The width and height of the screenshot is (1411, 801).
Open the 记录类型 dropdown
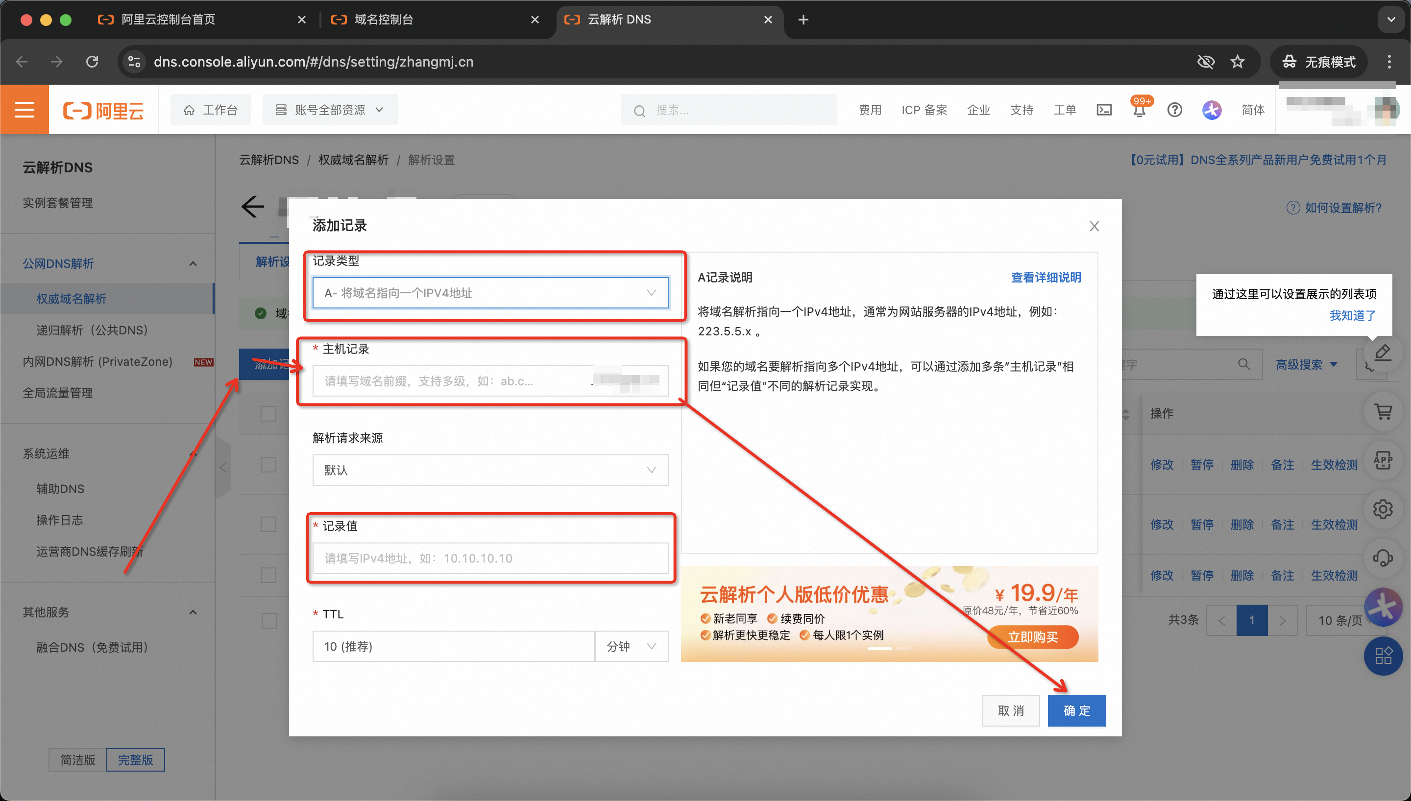[490, 293]
